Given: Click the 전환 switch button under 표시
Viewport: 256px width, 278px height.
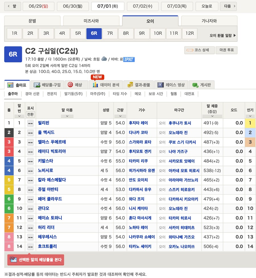Looking at the screenshot, I should pyautogui.click(x=30, y=114).
